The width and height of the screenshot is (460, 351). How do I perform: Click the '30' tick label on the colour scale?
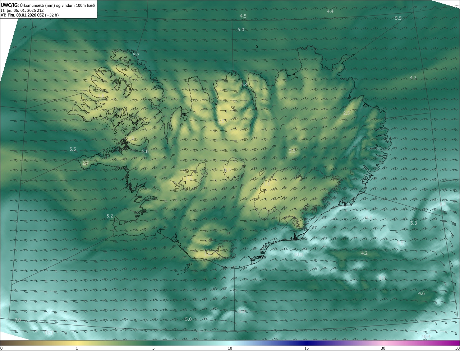pos(383,348)
